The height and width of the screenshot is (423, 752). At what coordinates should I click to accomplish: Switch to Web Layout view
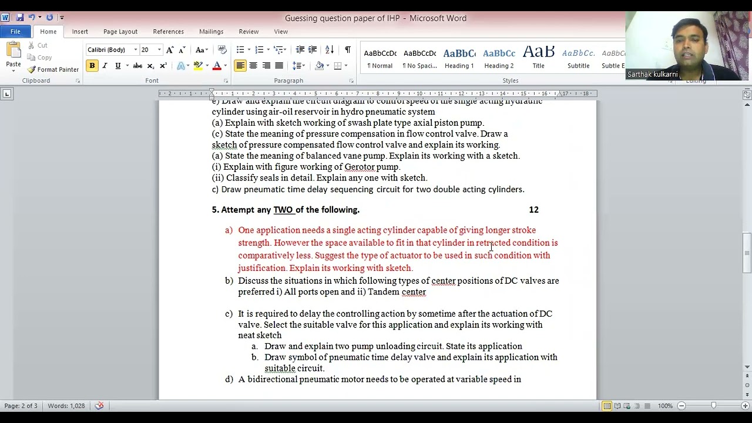pos(627,406)
